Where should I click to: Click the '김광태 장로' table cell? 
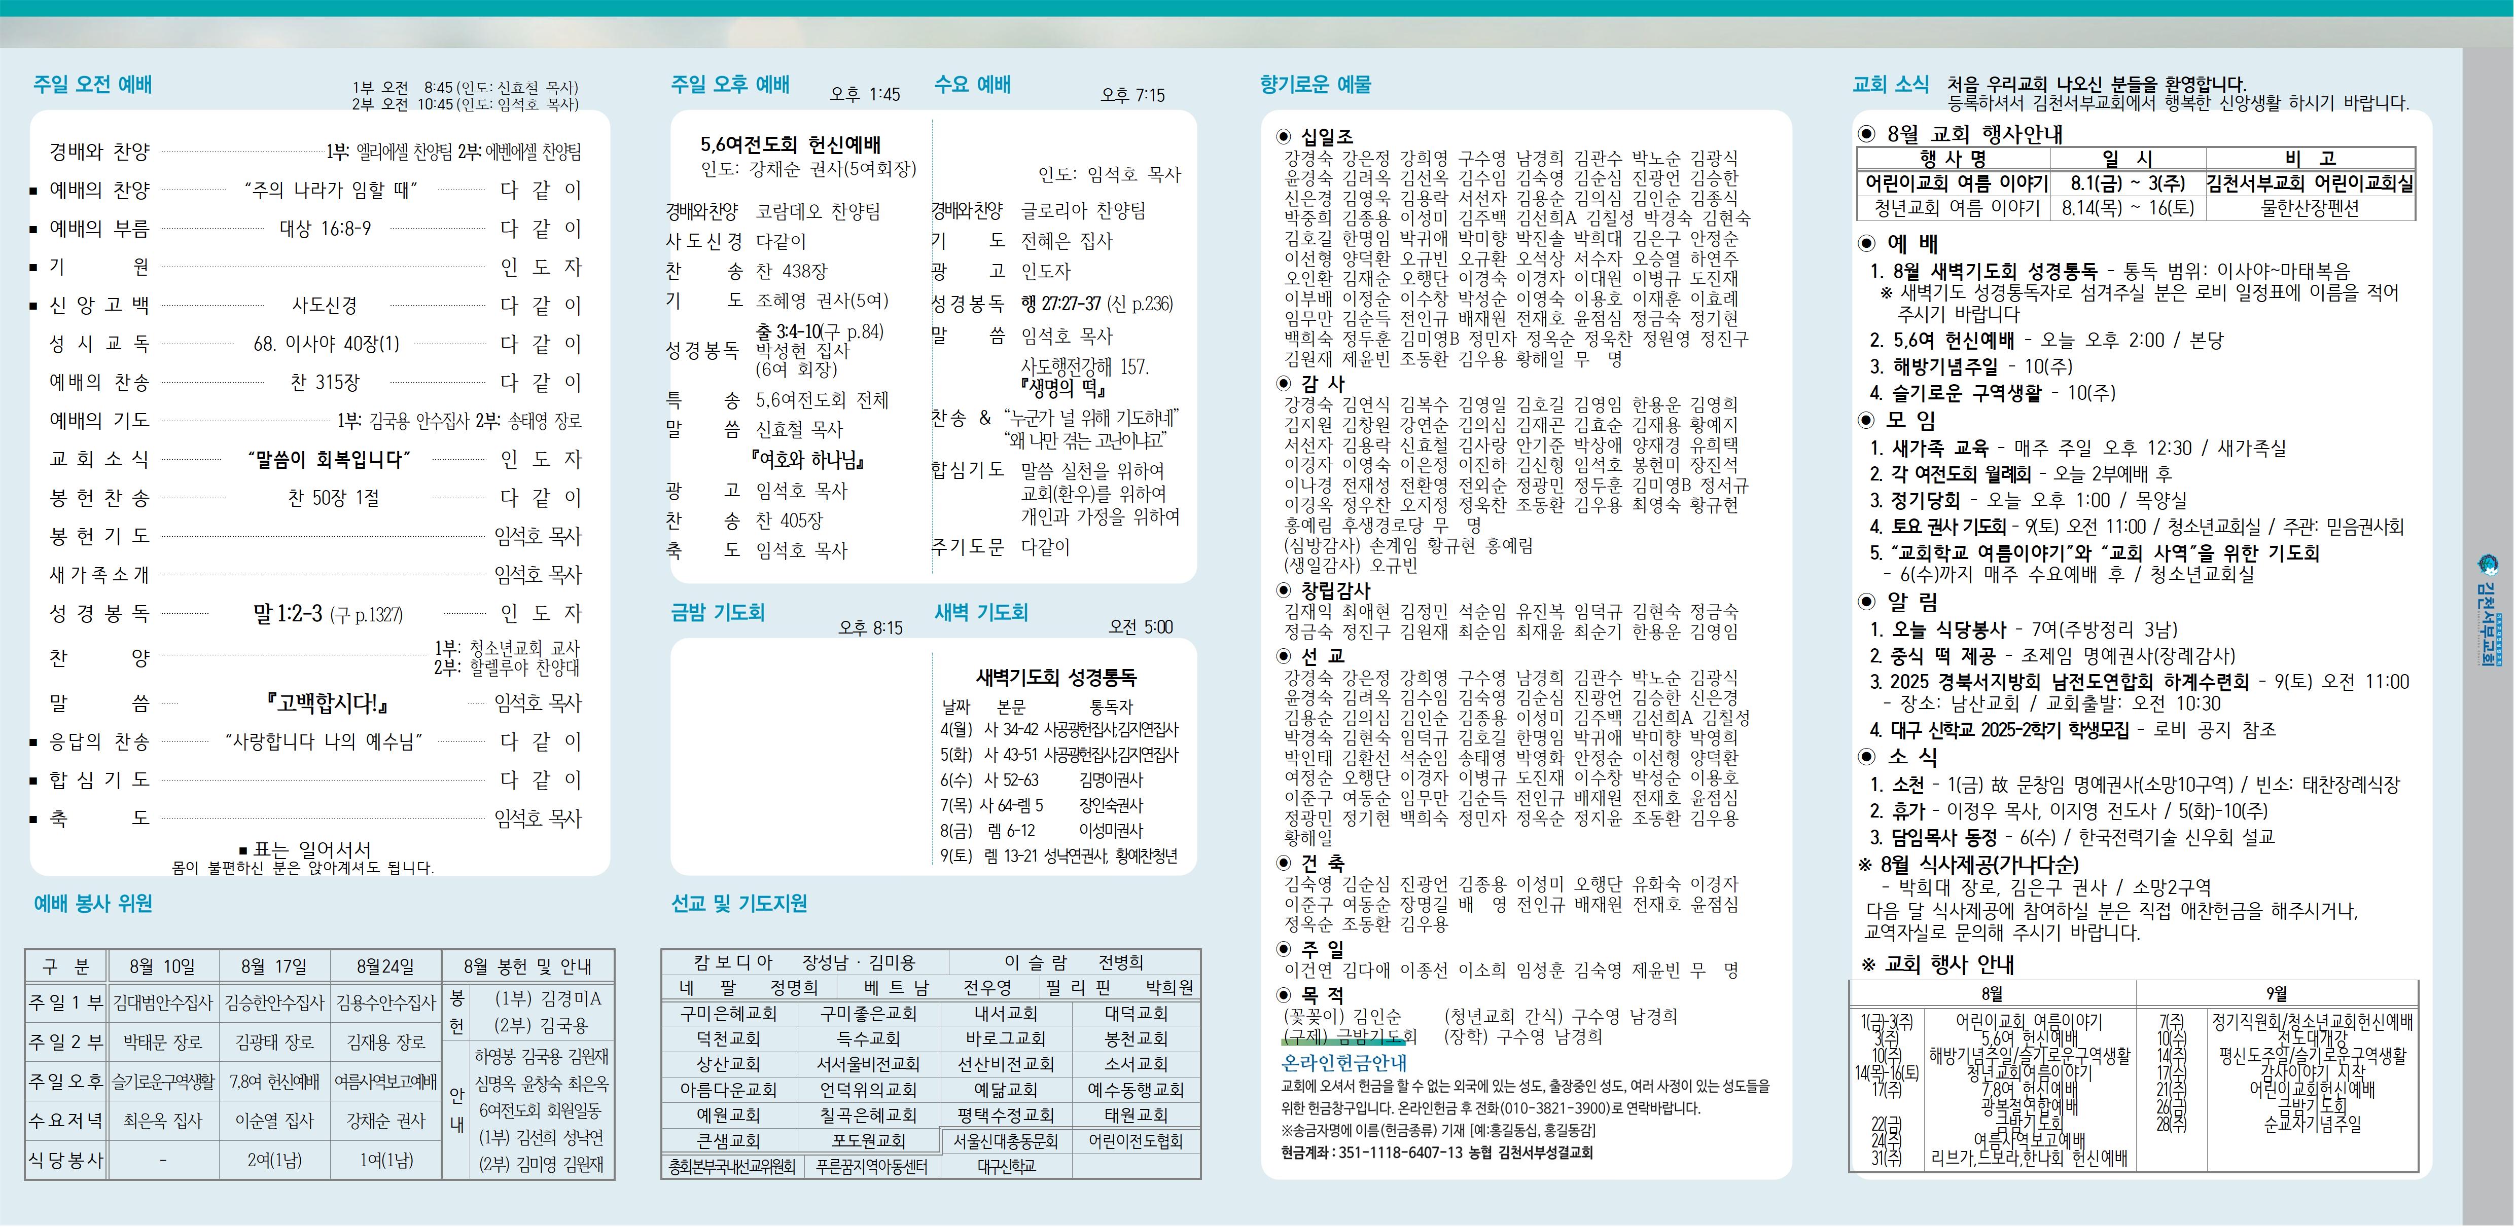274,1043
